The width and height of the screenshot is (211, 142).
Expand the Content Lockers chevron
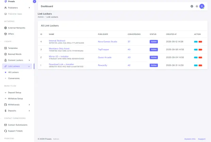coord(29,60)
